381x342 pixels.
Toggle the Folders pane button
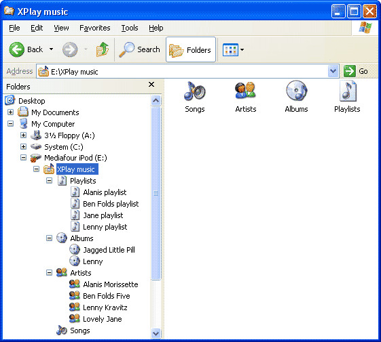click(191, 49)
